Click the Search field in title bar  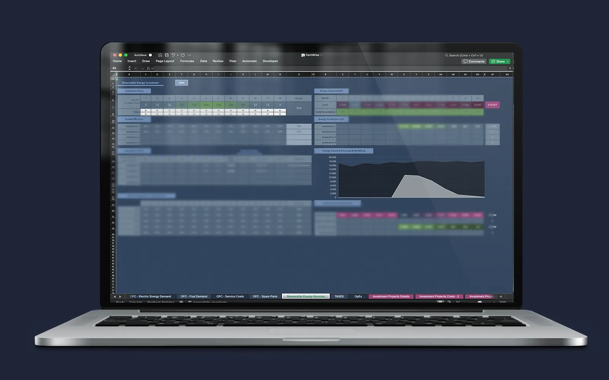(464, 55)
